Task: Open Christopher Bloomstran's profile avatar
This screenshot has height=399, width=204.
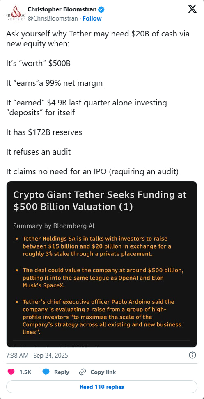Action: (15, 14)
